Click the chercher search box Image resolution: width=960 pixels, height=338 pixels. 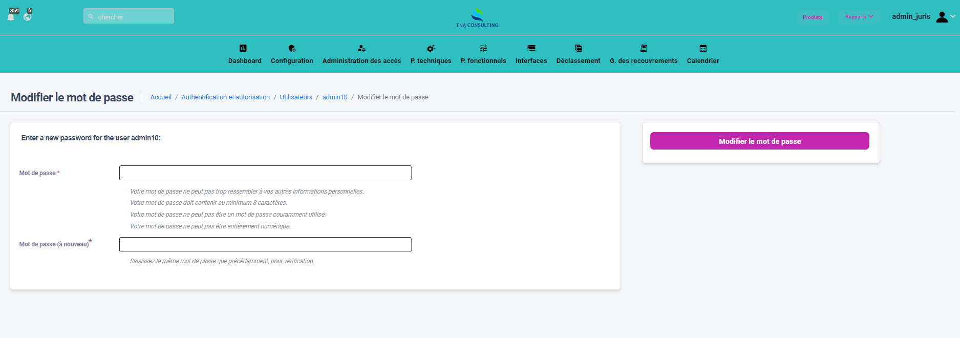tap(129, 16)
